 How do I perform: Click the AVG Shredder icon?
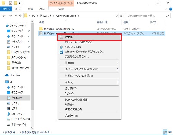pos(61,47)
